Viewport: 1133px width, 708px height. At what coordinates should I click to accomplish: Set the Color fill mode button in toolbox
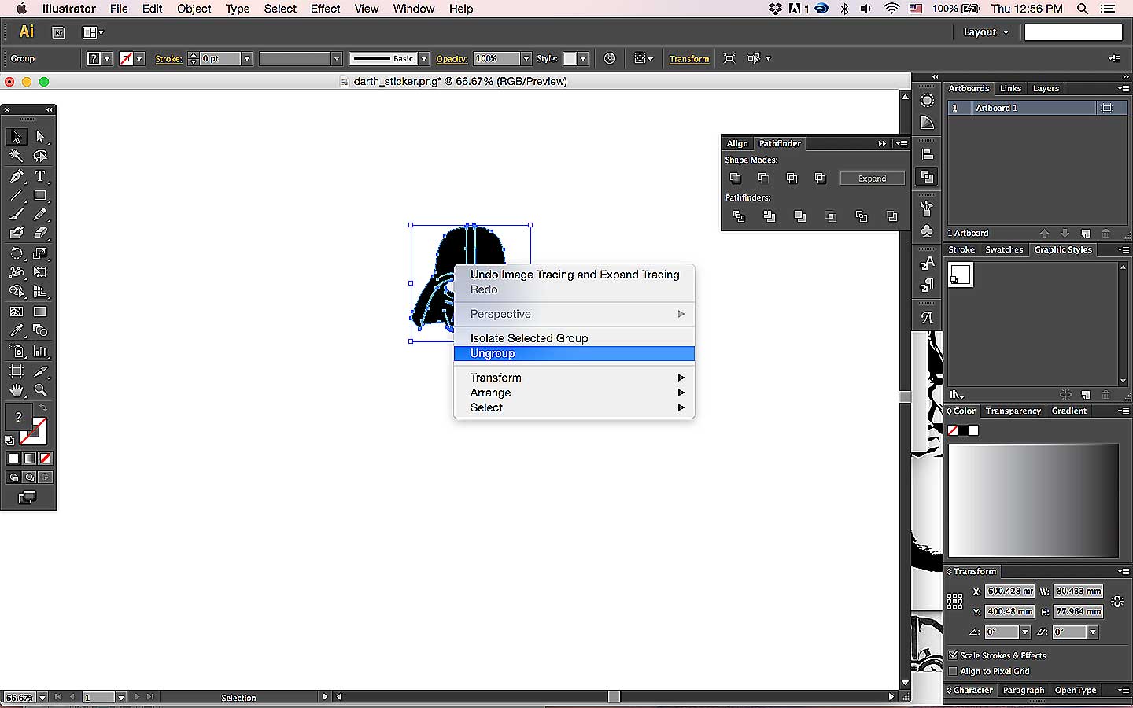click(x=13, y=458)
